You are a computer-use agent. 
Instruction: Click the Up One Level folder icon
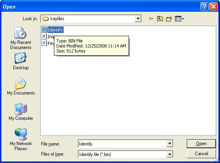tap(160, 19)
